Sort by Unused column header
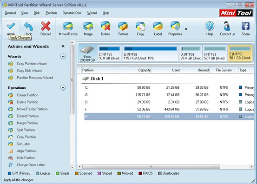 point(195,70)
